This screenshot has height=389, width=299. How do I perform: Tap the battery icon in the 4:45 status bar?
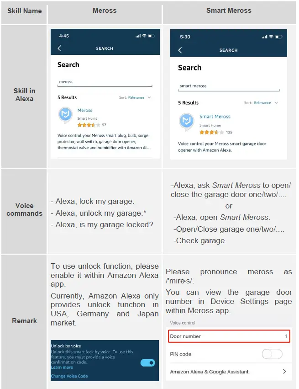click(x=151, y=36)
